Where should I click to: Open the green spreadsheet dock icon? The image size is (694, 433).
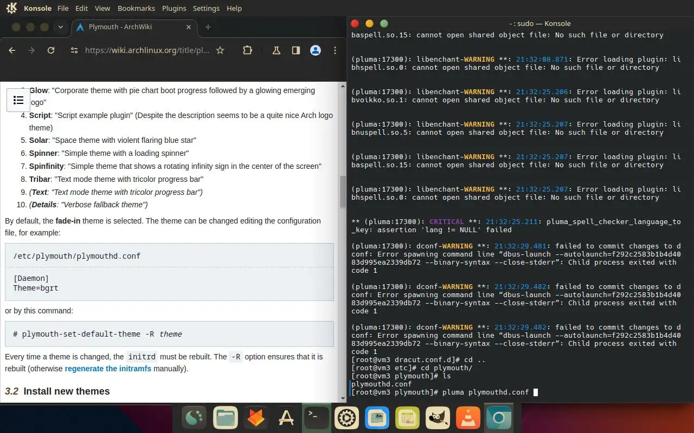[x=407, y=418]
